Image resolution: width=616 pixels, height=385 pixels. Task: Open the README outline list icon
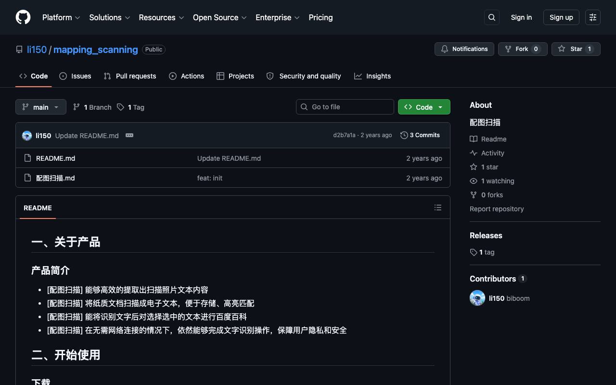coord(438,207)
